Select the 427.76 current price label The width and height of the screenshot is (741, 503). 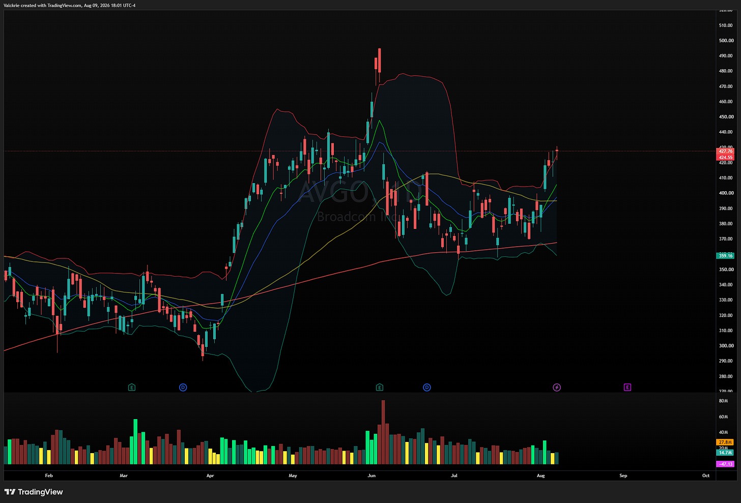(x=726, y=151)
